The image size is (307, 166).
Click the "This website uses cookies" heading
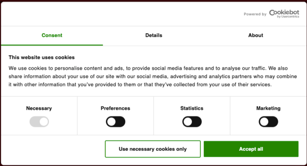point(41,57)
